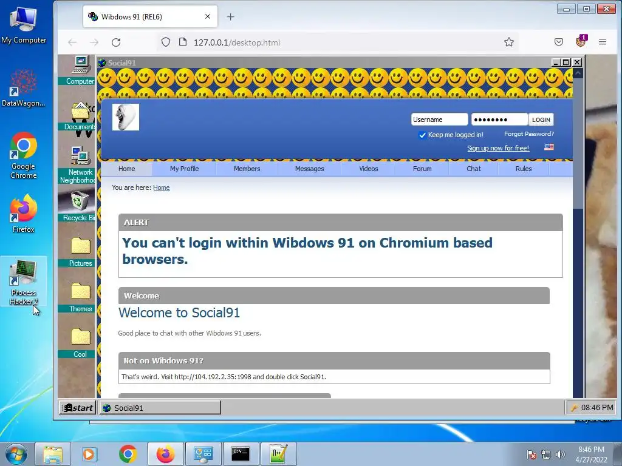Open Notepad++ from the taskbar
The image size is (622, 466).
pyautogui.click(x=278, y=454)
